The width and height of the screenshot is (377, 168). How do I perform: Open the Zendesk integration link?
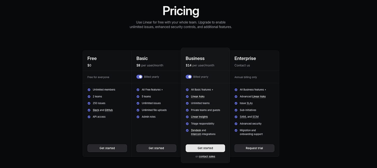point(196,130)
